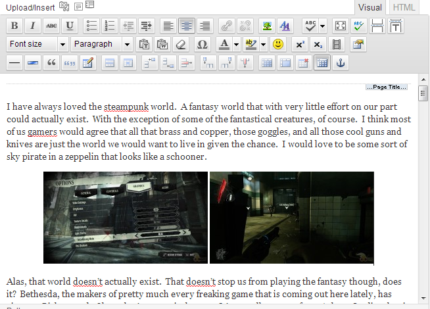Screen dimensions: 430x309
Task: Open the Paragraph format dropdown
Action: click(x=102, y=44)
